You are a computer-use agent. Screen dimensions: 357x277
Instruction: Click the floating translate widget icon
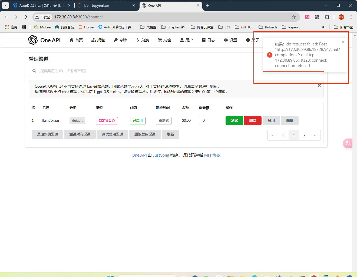tap(348, 143)
